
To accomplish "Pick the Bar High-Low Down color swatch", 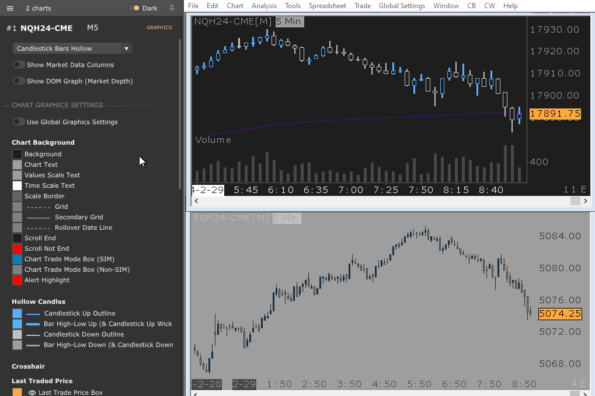I will tap(17, 345).
